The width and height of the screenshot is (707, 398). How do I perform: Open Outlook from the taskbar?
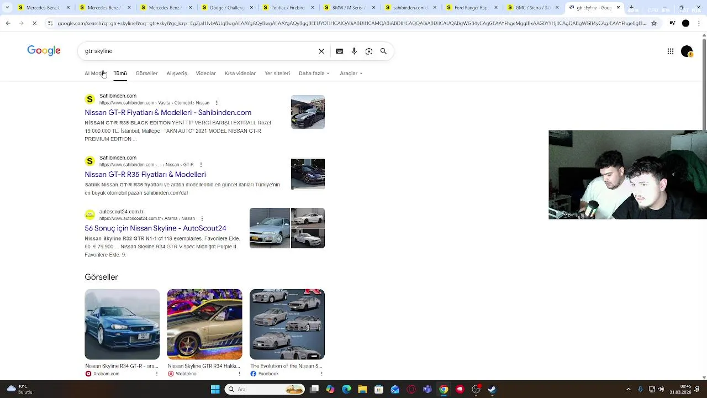click(x=395, y=389)
